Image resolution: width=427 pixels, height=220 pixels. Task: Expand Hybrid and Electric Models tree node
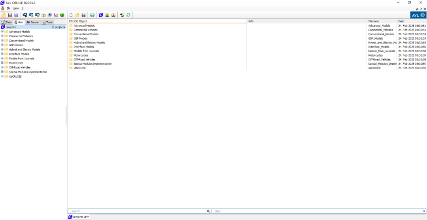pos(2,49)
